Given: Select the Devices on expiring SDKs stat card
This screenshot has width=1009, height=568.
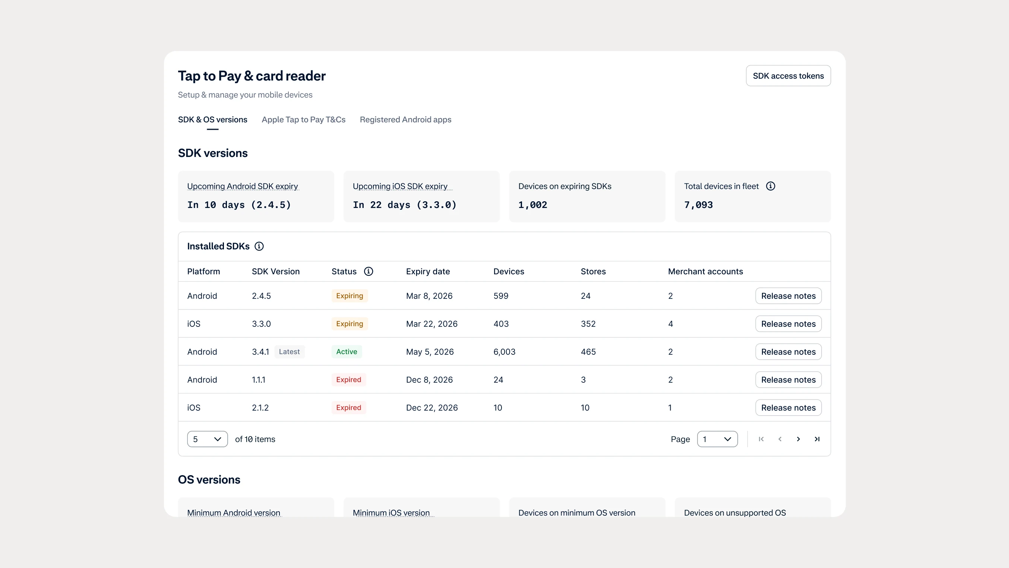Looking at the screenshot, I should (x=587, y=196).
